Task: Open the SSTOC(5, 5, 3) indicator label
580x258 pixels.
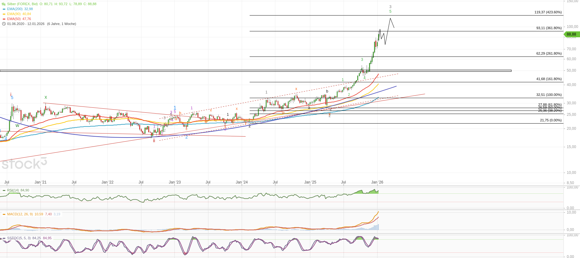Action: 19,238
